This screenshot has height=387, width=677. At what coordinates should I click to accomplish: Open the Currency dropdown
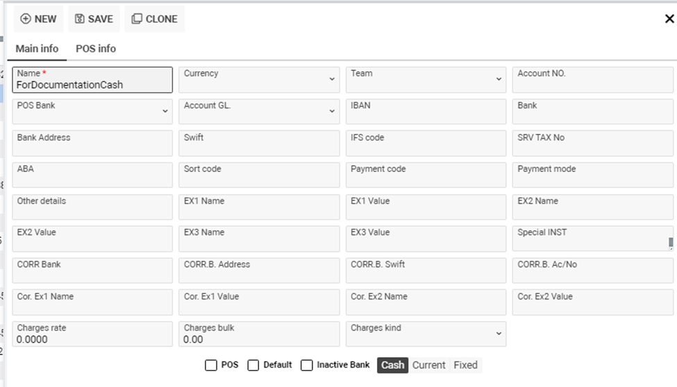tap(259, 80)
